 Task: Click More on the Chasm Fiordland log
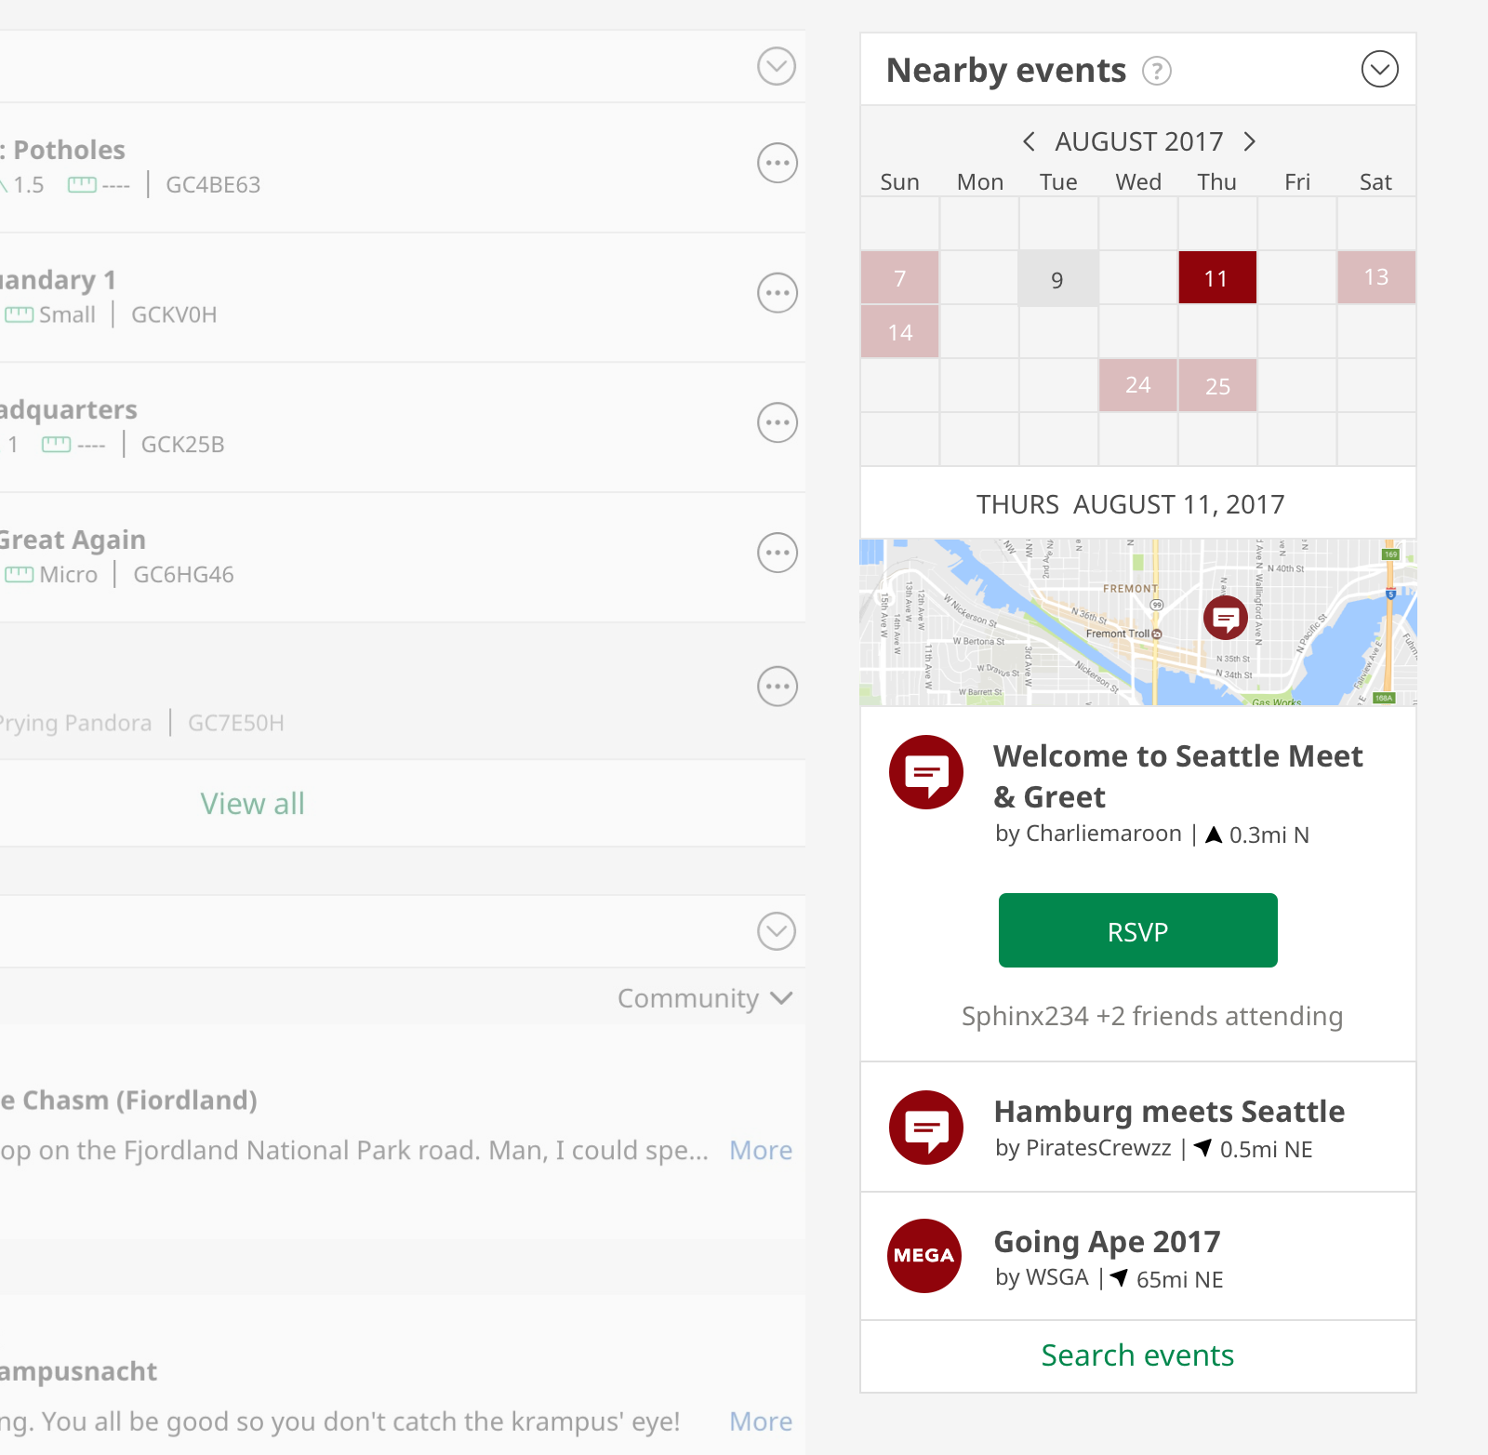point(760,1151)
